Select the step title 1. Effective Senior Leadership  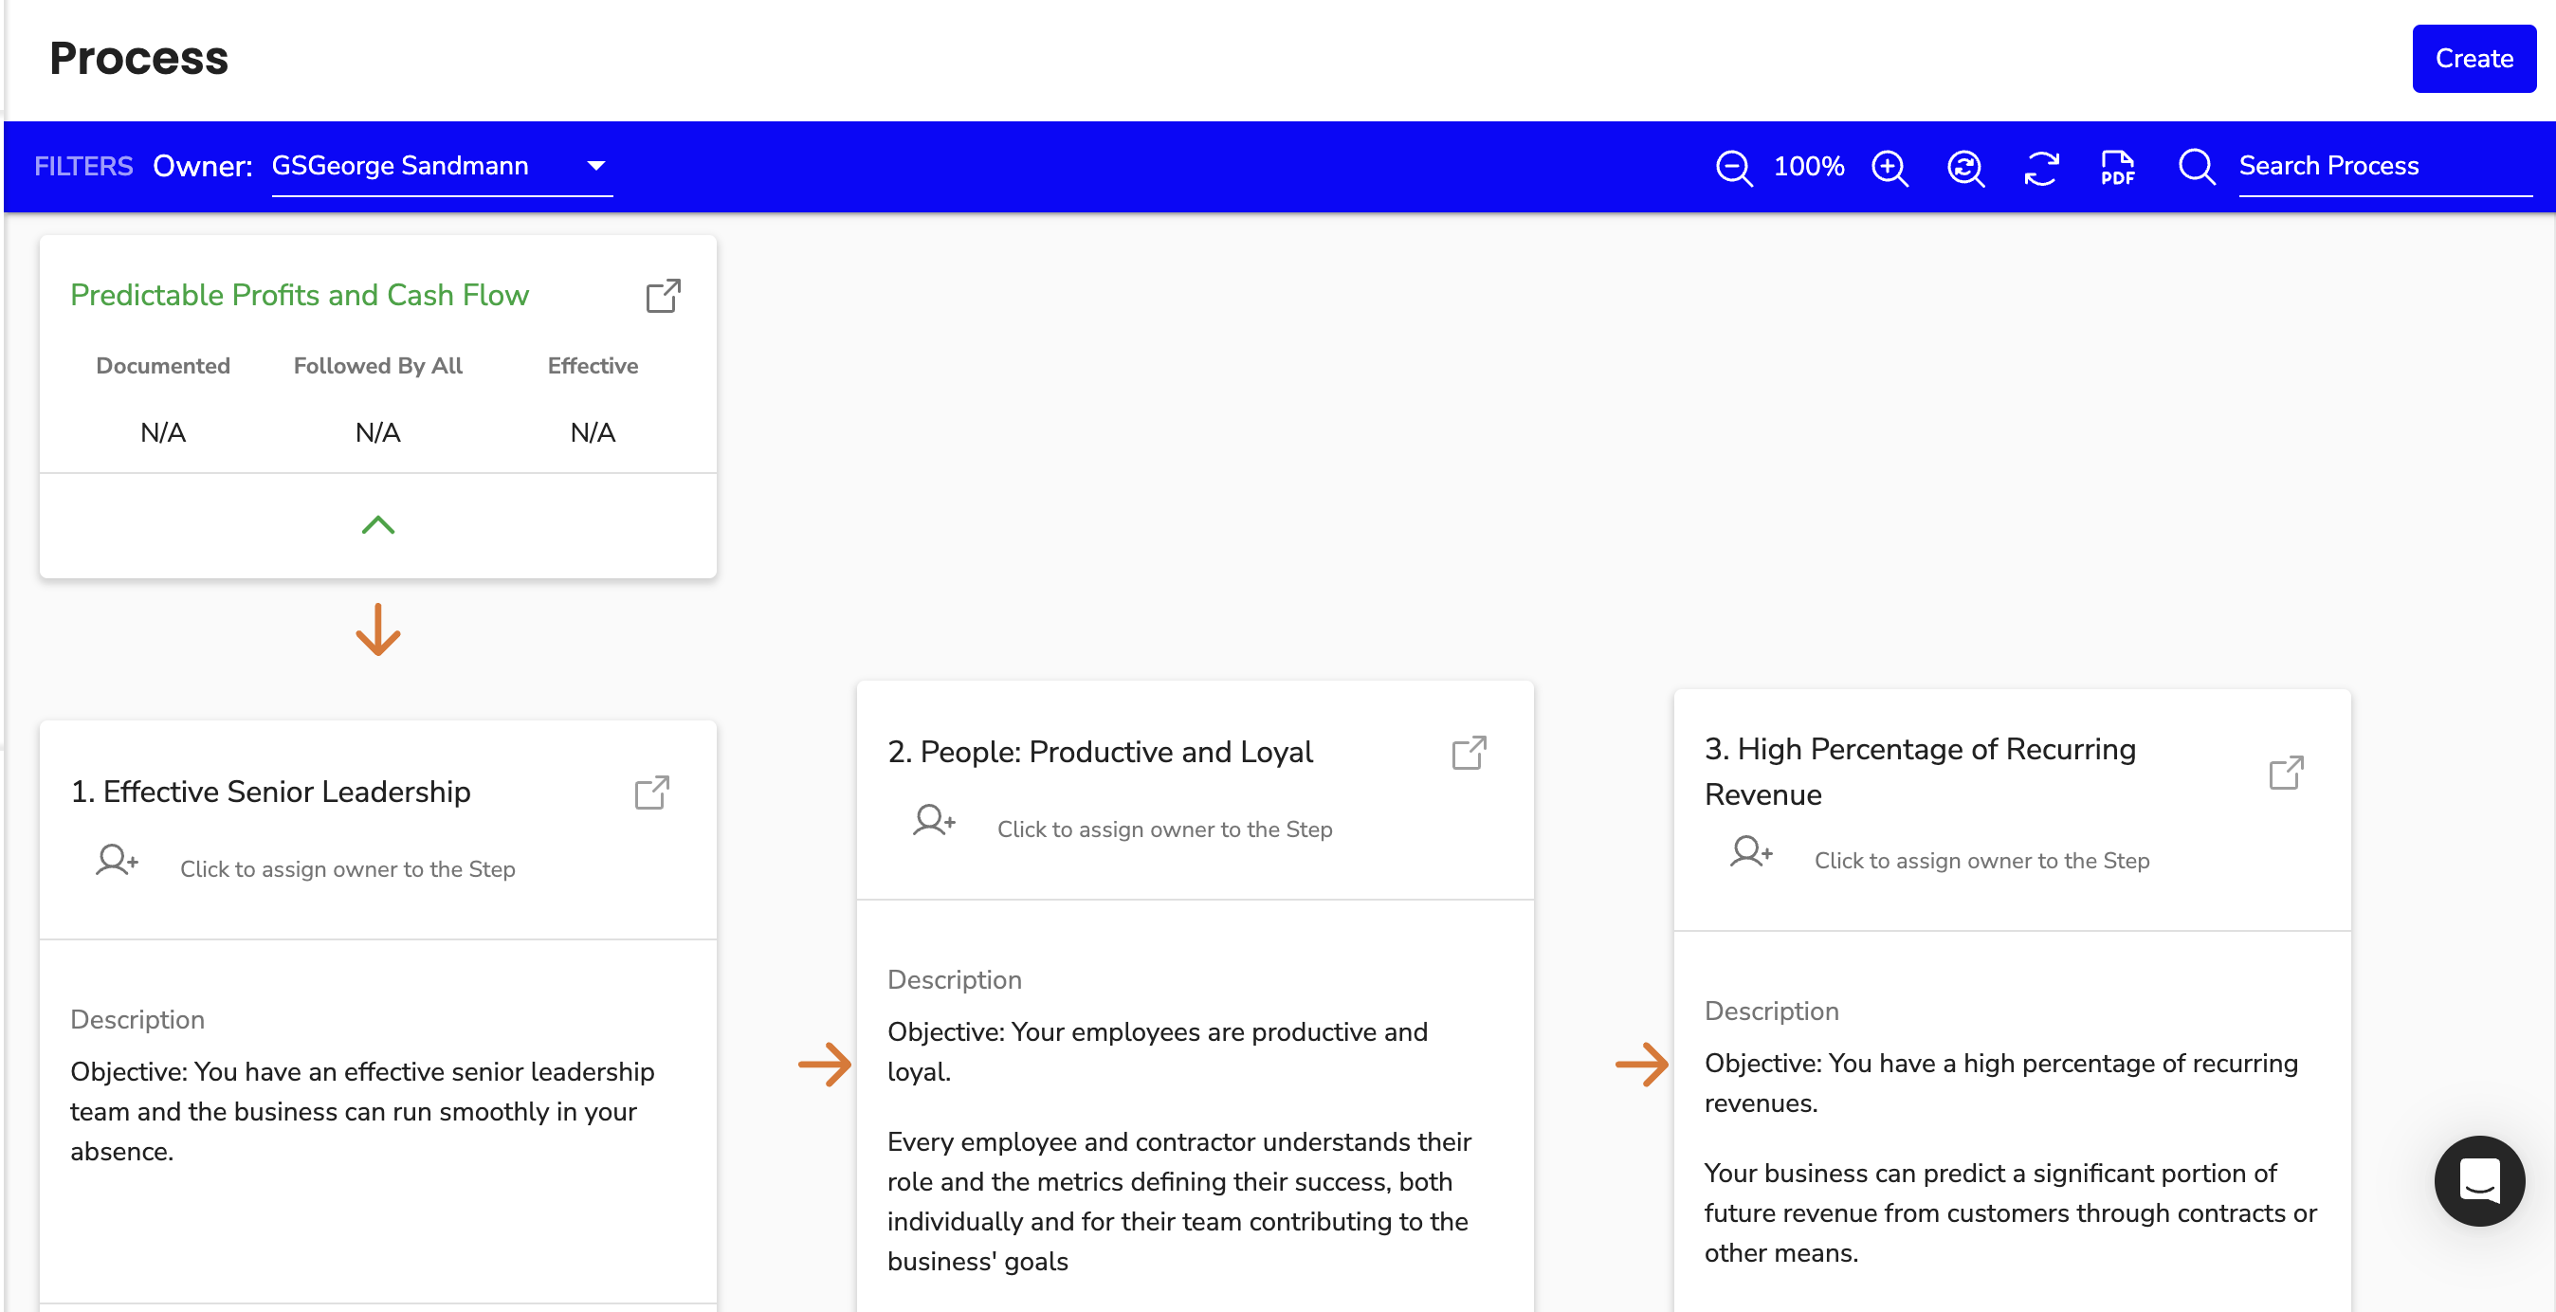point(270,791)
